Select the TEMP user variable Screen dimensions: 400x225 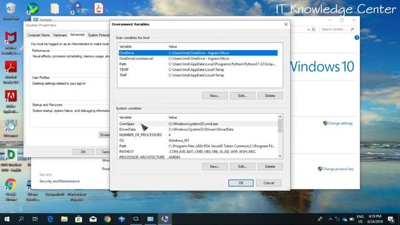coord(198,69)
